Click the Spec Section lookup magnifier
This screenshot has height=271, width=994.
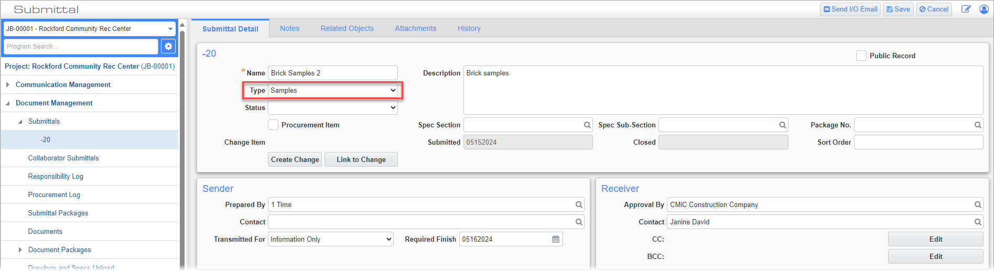pyautogui.click(x=587, y=125)
